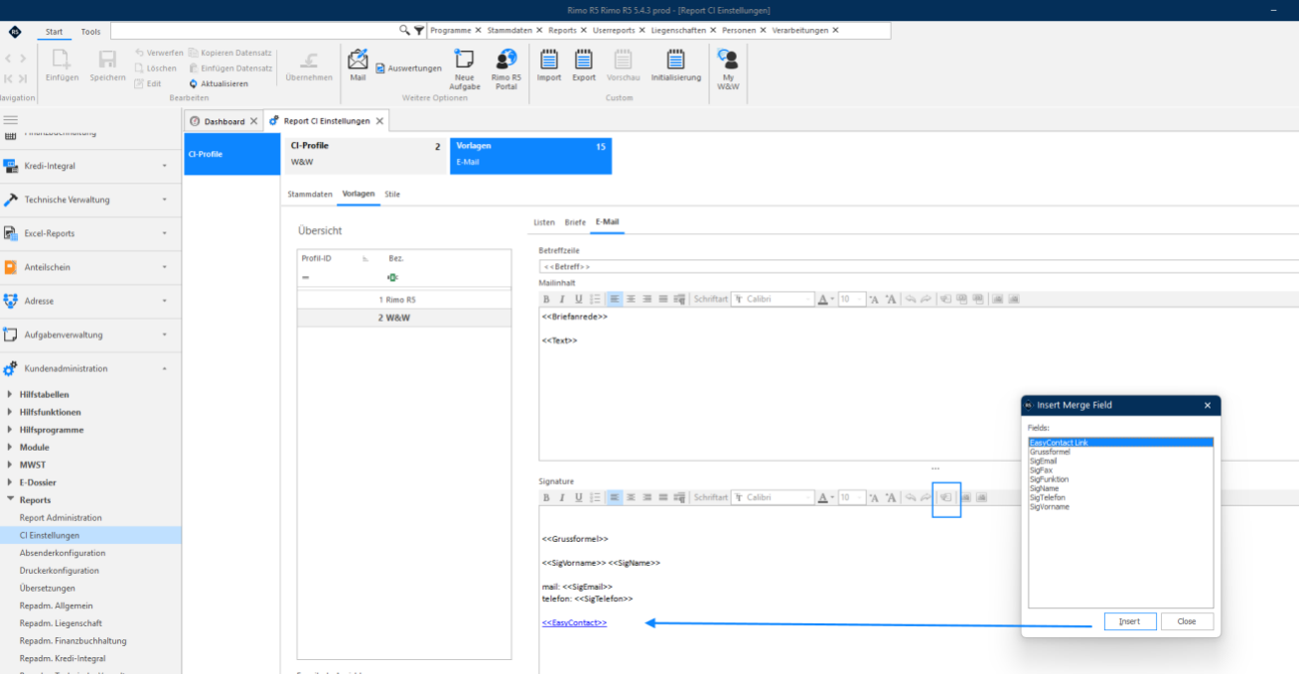Image resolution: width=1299 pixels, height=674 pixels.
Task: Open Mailinhalt font color dropdown arrow
Action: [832, 299]
